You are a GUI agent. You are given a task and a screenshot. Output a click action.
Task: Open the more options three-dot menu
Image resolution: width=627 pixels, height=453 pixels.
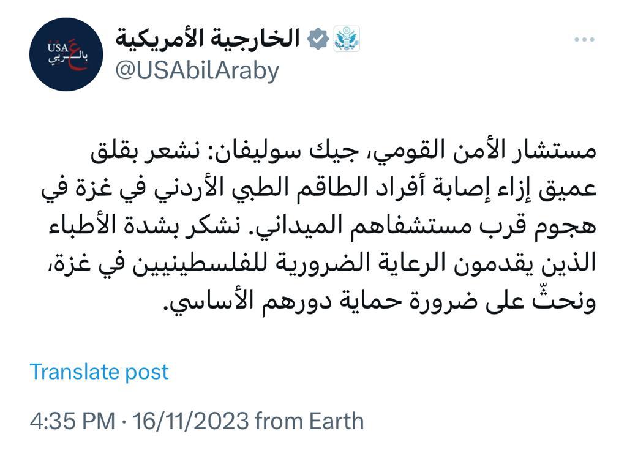click(584, 39)
